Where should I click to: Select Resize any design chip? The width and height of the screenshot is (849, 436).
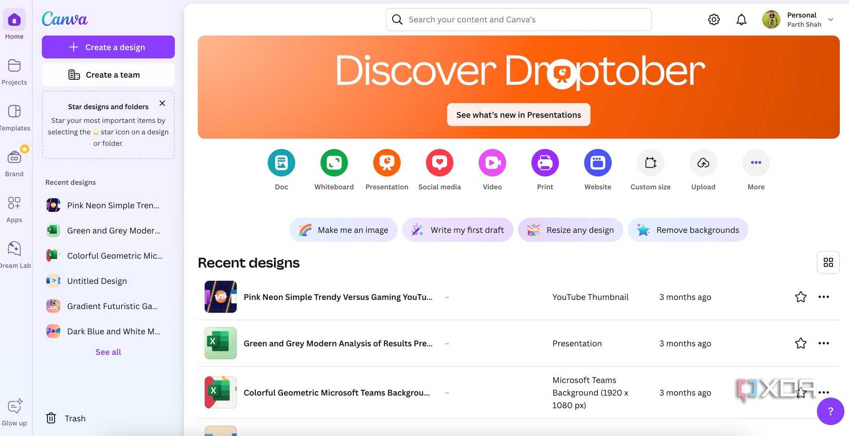pyautogui.click(x=570, y=230)
